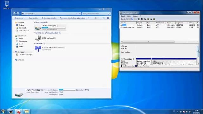Go forward in the Explorer window

point(18,14)
